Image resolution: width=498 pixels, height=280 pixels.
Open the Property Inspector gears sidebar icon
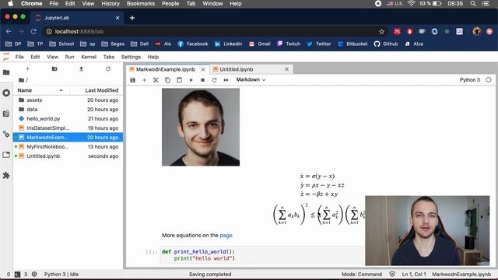click(6, 134)
